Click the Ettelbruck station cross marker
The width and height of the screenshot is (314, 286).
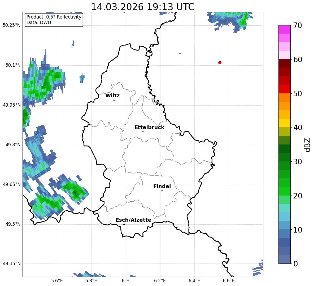(143, 132)
